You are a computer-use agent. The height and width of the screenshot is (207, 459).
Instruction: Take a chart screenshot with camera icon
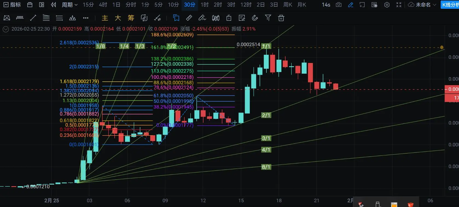point(339,5)
